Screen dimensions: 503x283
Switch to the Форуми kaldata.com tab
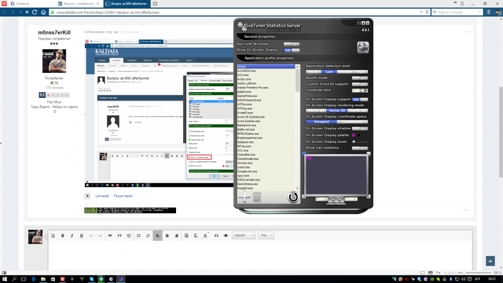[x=79, y=4]
